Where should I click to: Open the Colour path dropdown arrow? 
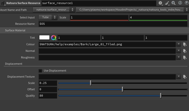pos(178,44)
